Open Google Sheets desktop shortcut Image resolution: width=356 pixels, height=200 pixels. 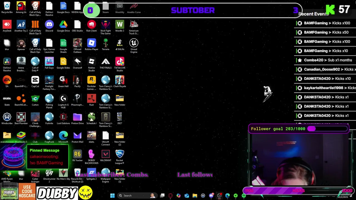(63, 46)
